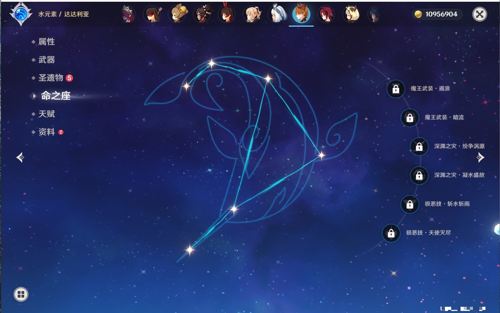Screen dimensions: 500x313
Task: Pick Xinyan's portrait in the character row
Action: (x=203, y=15)
